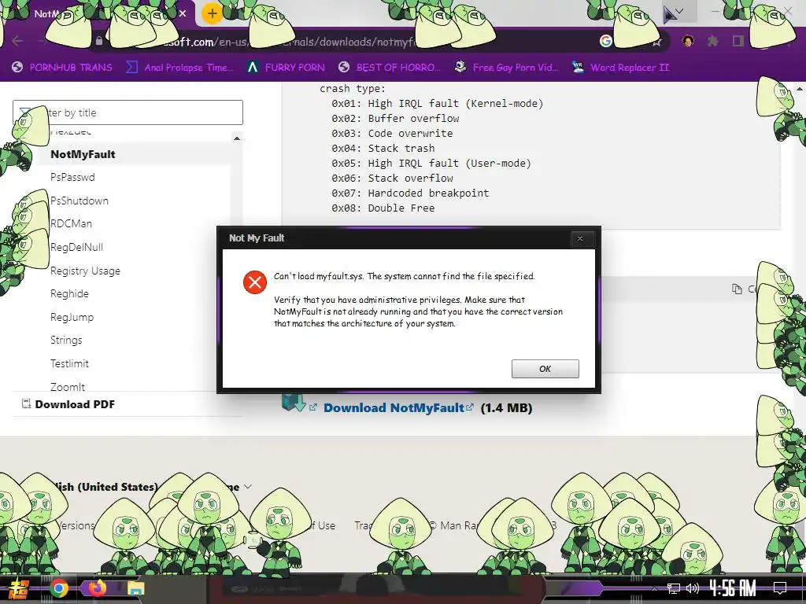Click the "0x08: Double Free" line

pyautogui.click(x=383, y=208)
